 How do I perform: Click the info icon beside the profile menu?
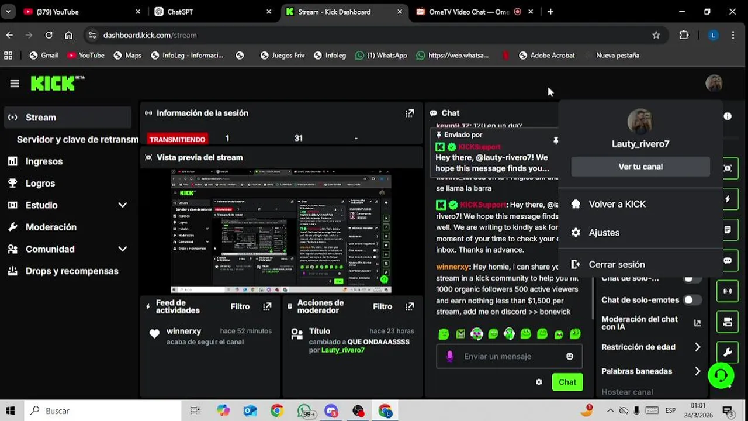728,116
